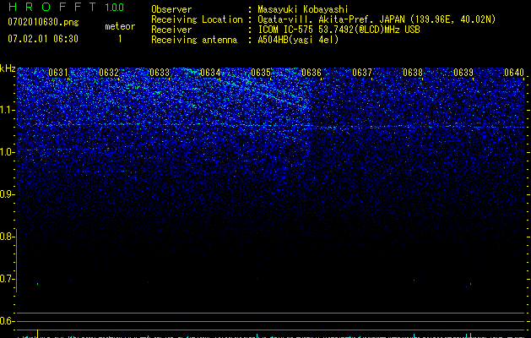This screenshot has height=338, width=531.
Task: Click the 0639 time marker
Action: [463, 73]
